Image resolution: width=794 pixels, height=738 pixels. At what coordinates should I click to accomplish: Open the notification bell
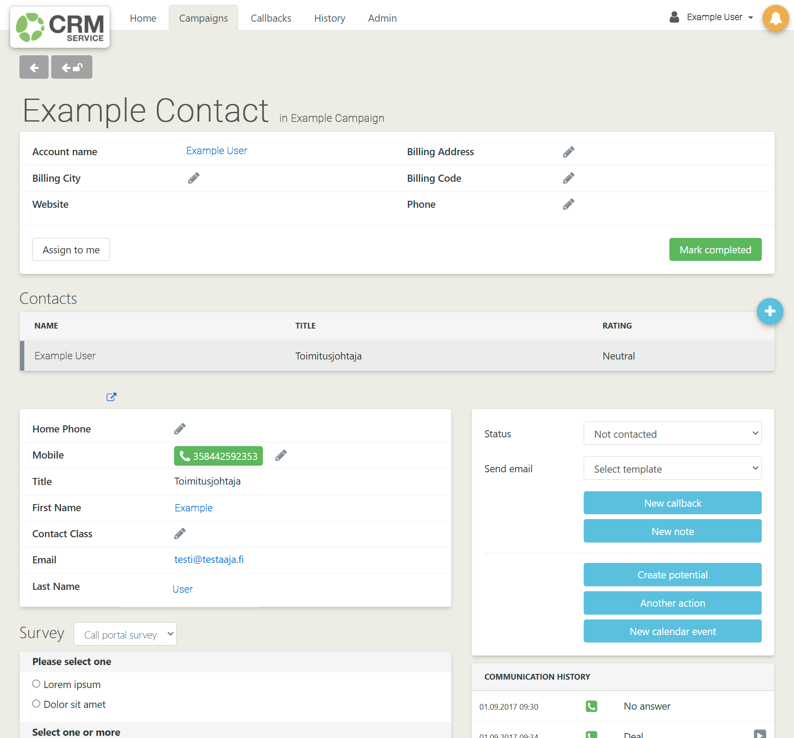776,18
